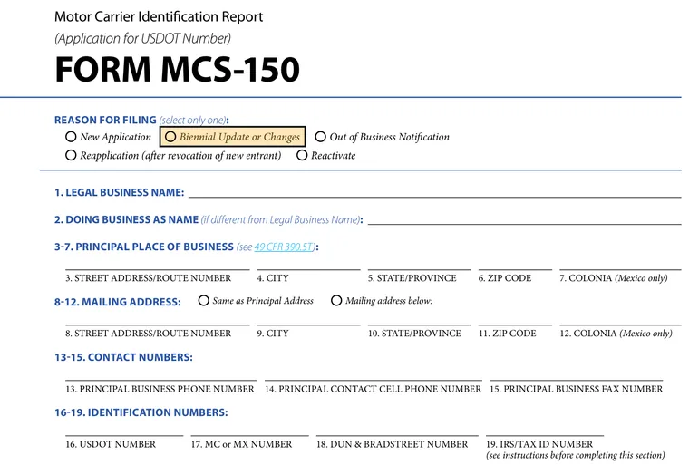Image resolution: width=689 pixels, height=465 pixels.
Task: Click field 11 mailing Zip Code line
Action: click(515, 319)
